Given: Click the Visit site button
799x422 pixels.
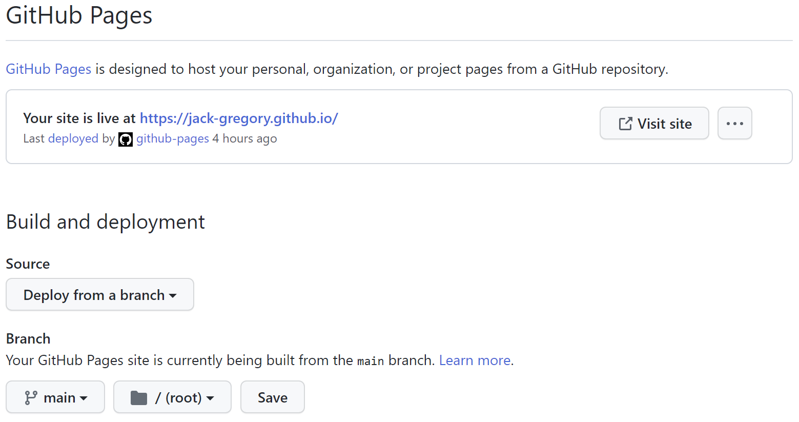Looking at the screenshot, I should tap(654, 123).
